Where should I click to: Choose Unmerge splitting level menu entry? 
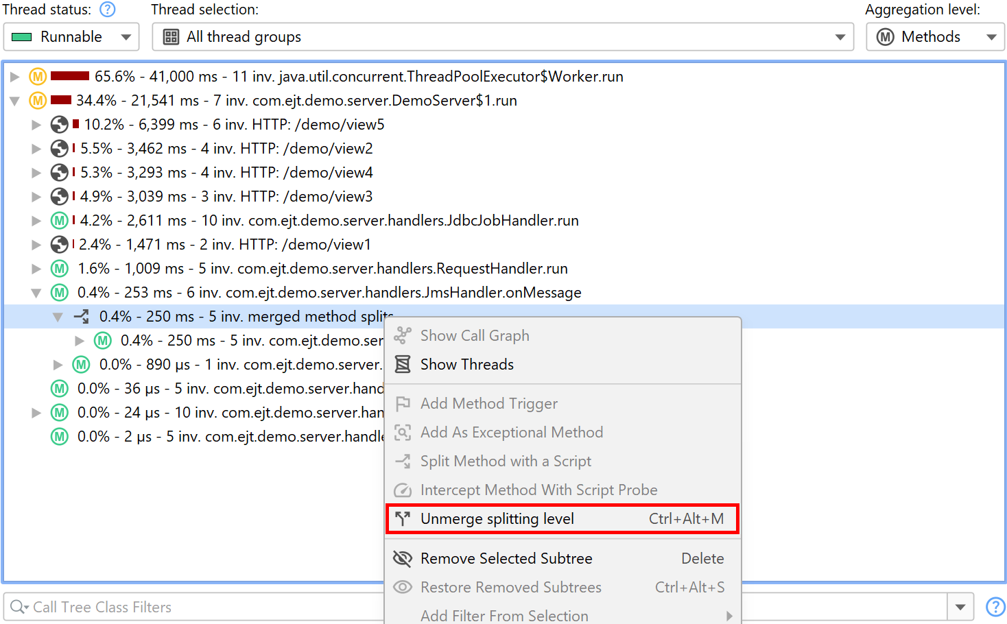[x=563, y=519]
